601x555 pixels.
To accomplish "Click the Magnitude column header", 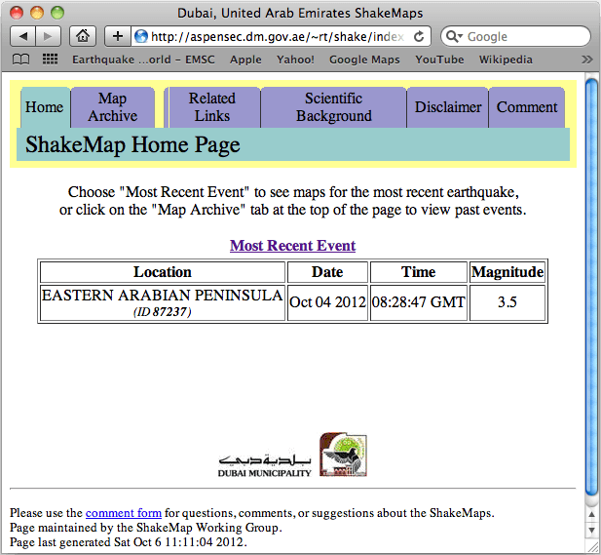I will (x=507, y=272).
